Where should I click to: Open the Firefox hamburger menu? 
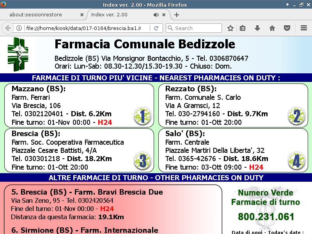(304, 28)
